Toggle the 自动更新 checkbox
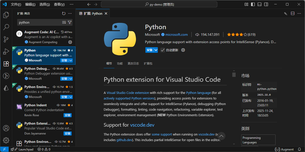Image resolution: width=305 pixels, height=152 pixels. coord(163,50)
